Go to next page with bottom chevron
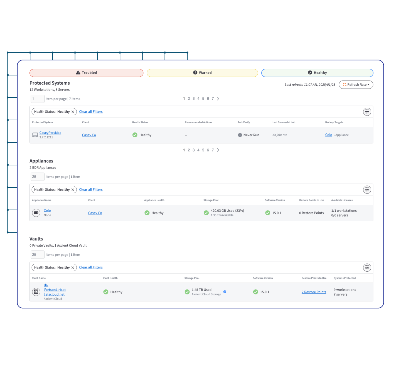 (218, 150)
